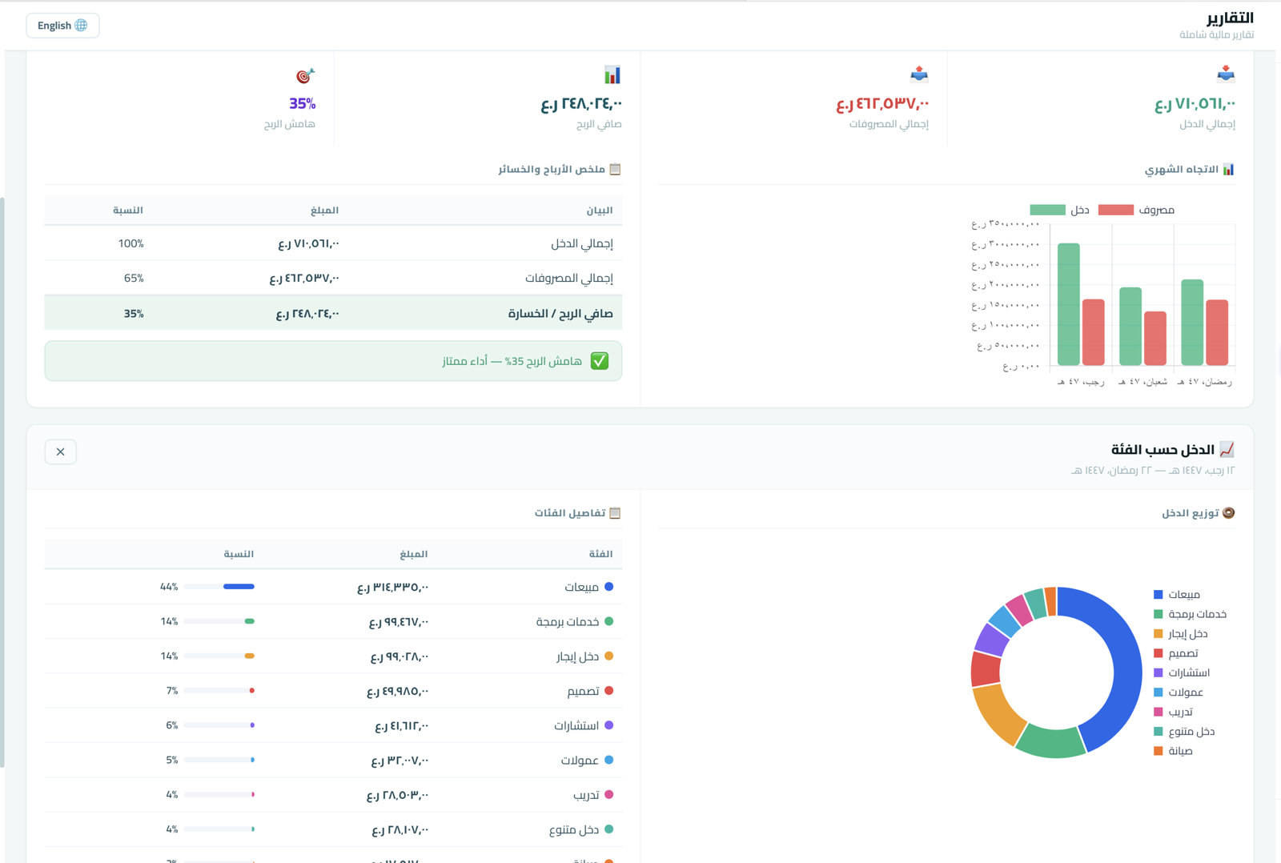Click the المبلغ column header in categories table
Screen dimensions: 1281x863
[x=414, y=553]
